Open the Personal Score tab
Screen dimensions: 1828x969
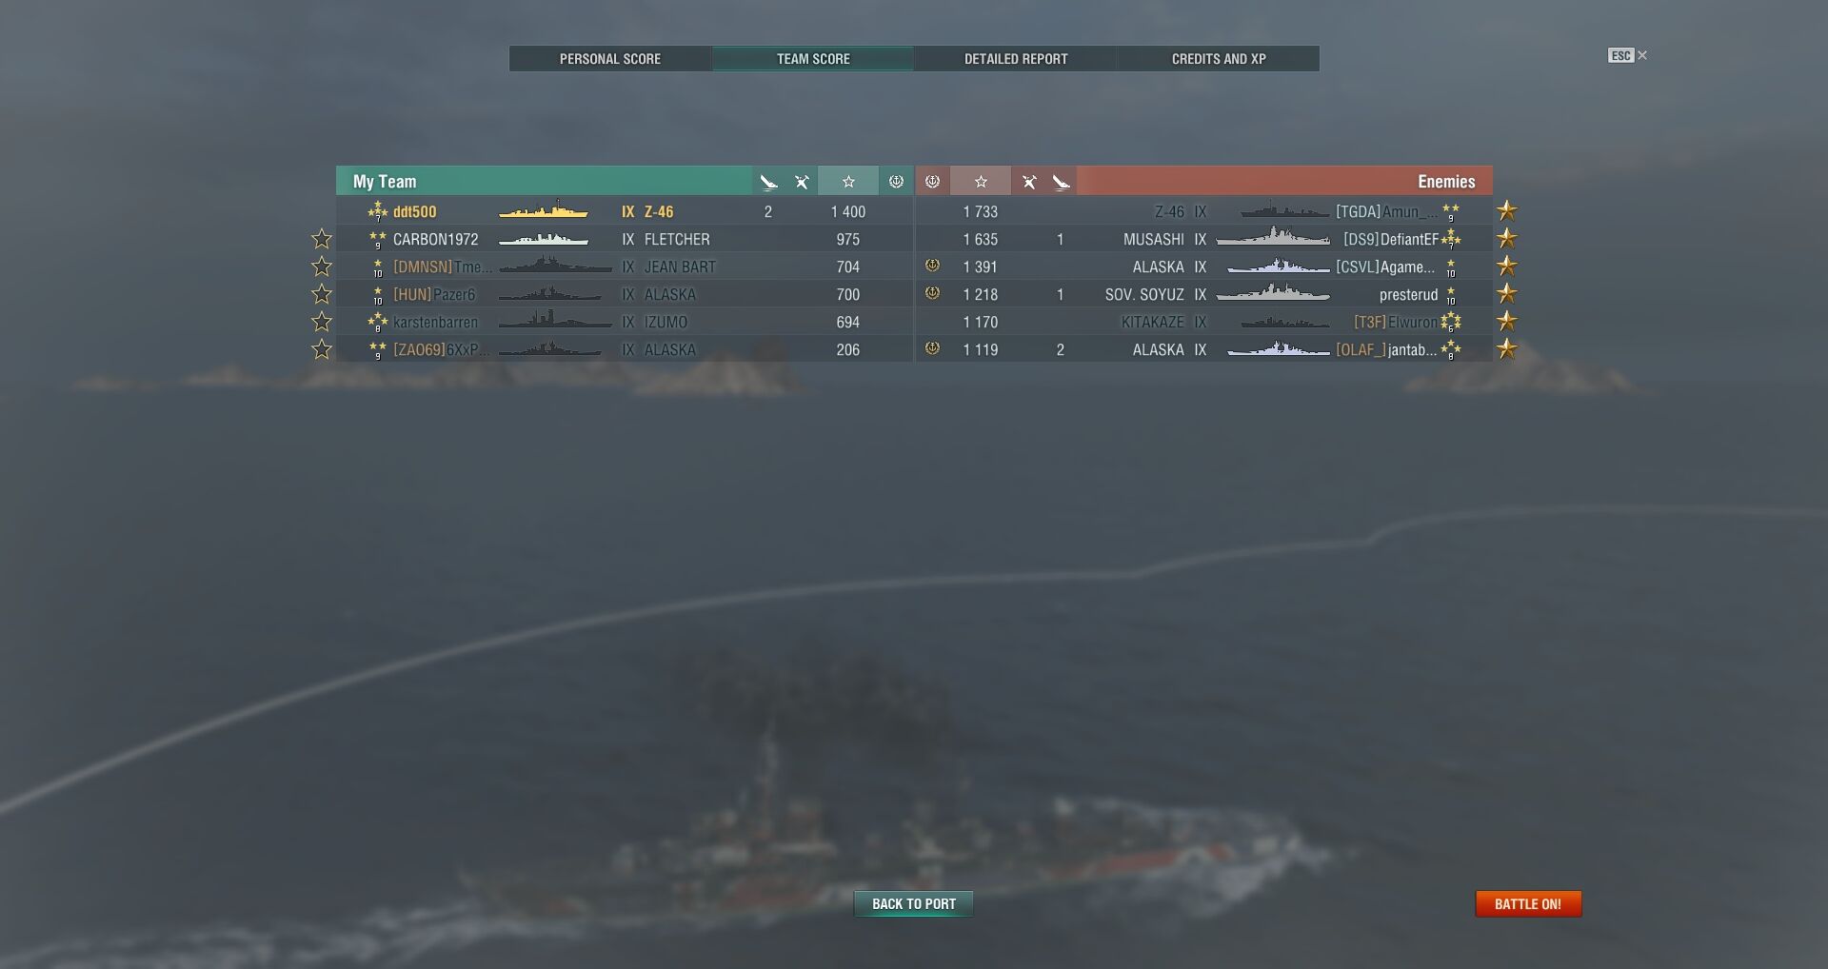[x=610, y=59]
